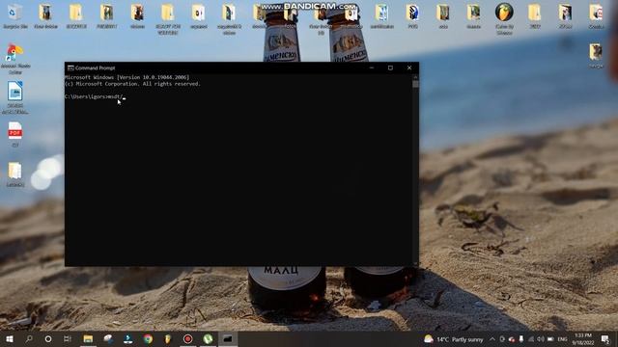Open the weather widget showing 14°C Partly sunny
This screenshot has width=618, height=347.
453,339
